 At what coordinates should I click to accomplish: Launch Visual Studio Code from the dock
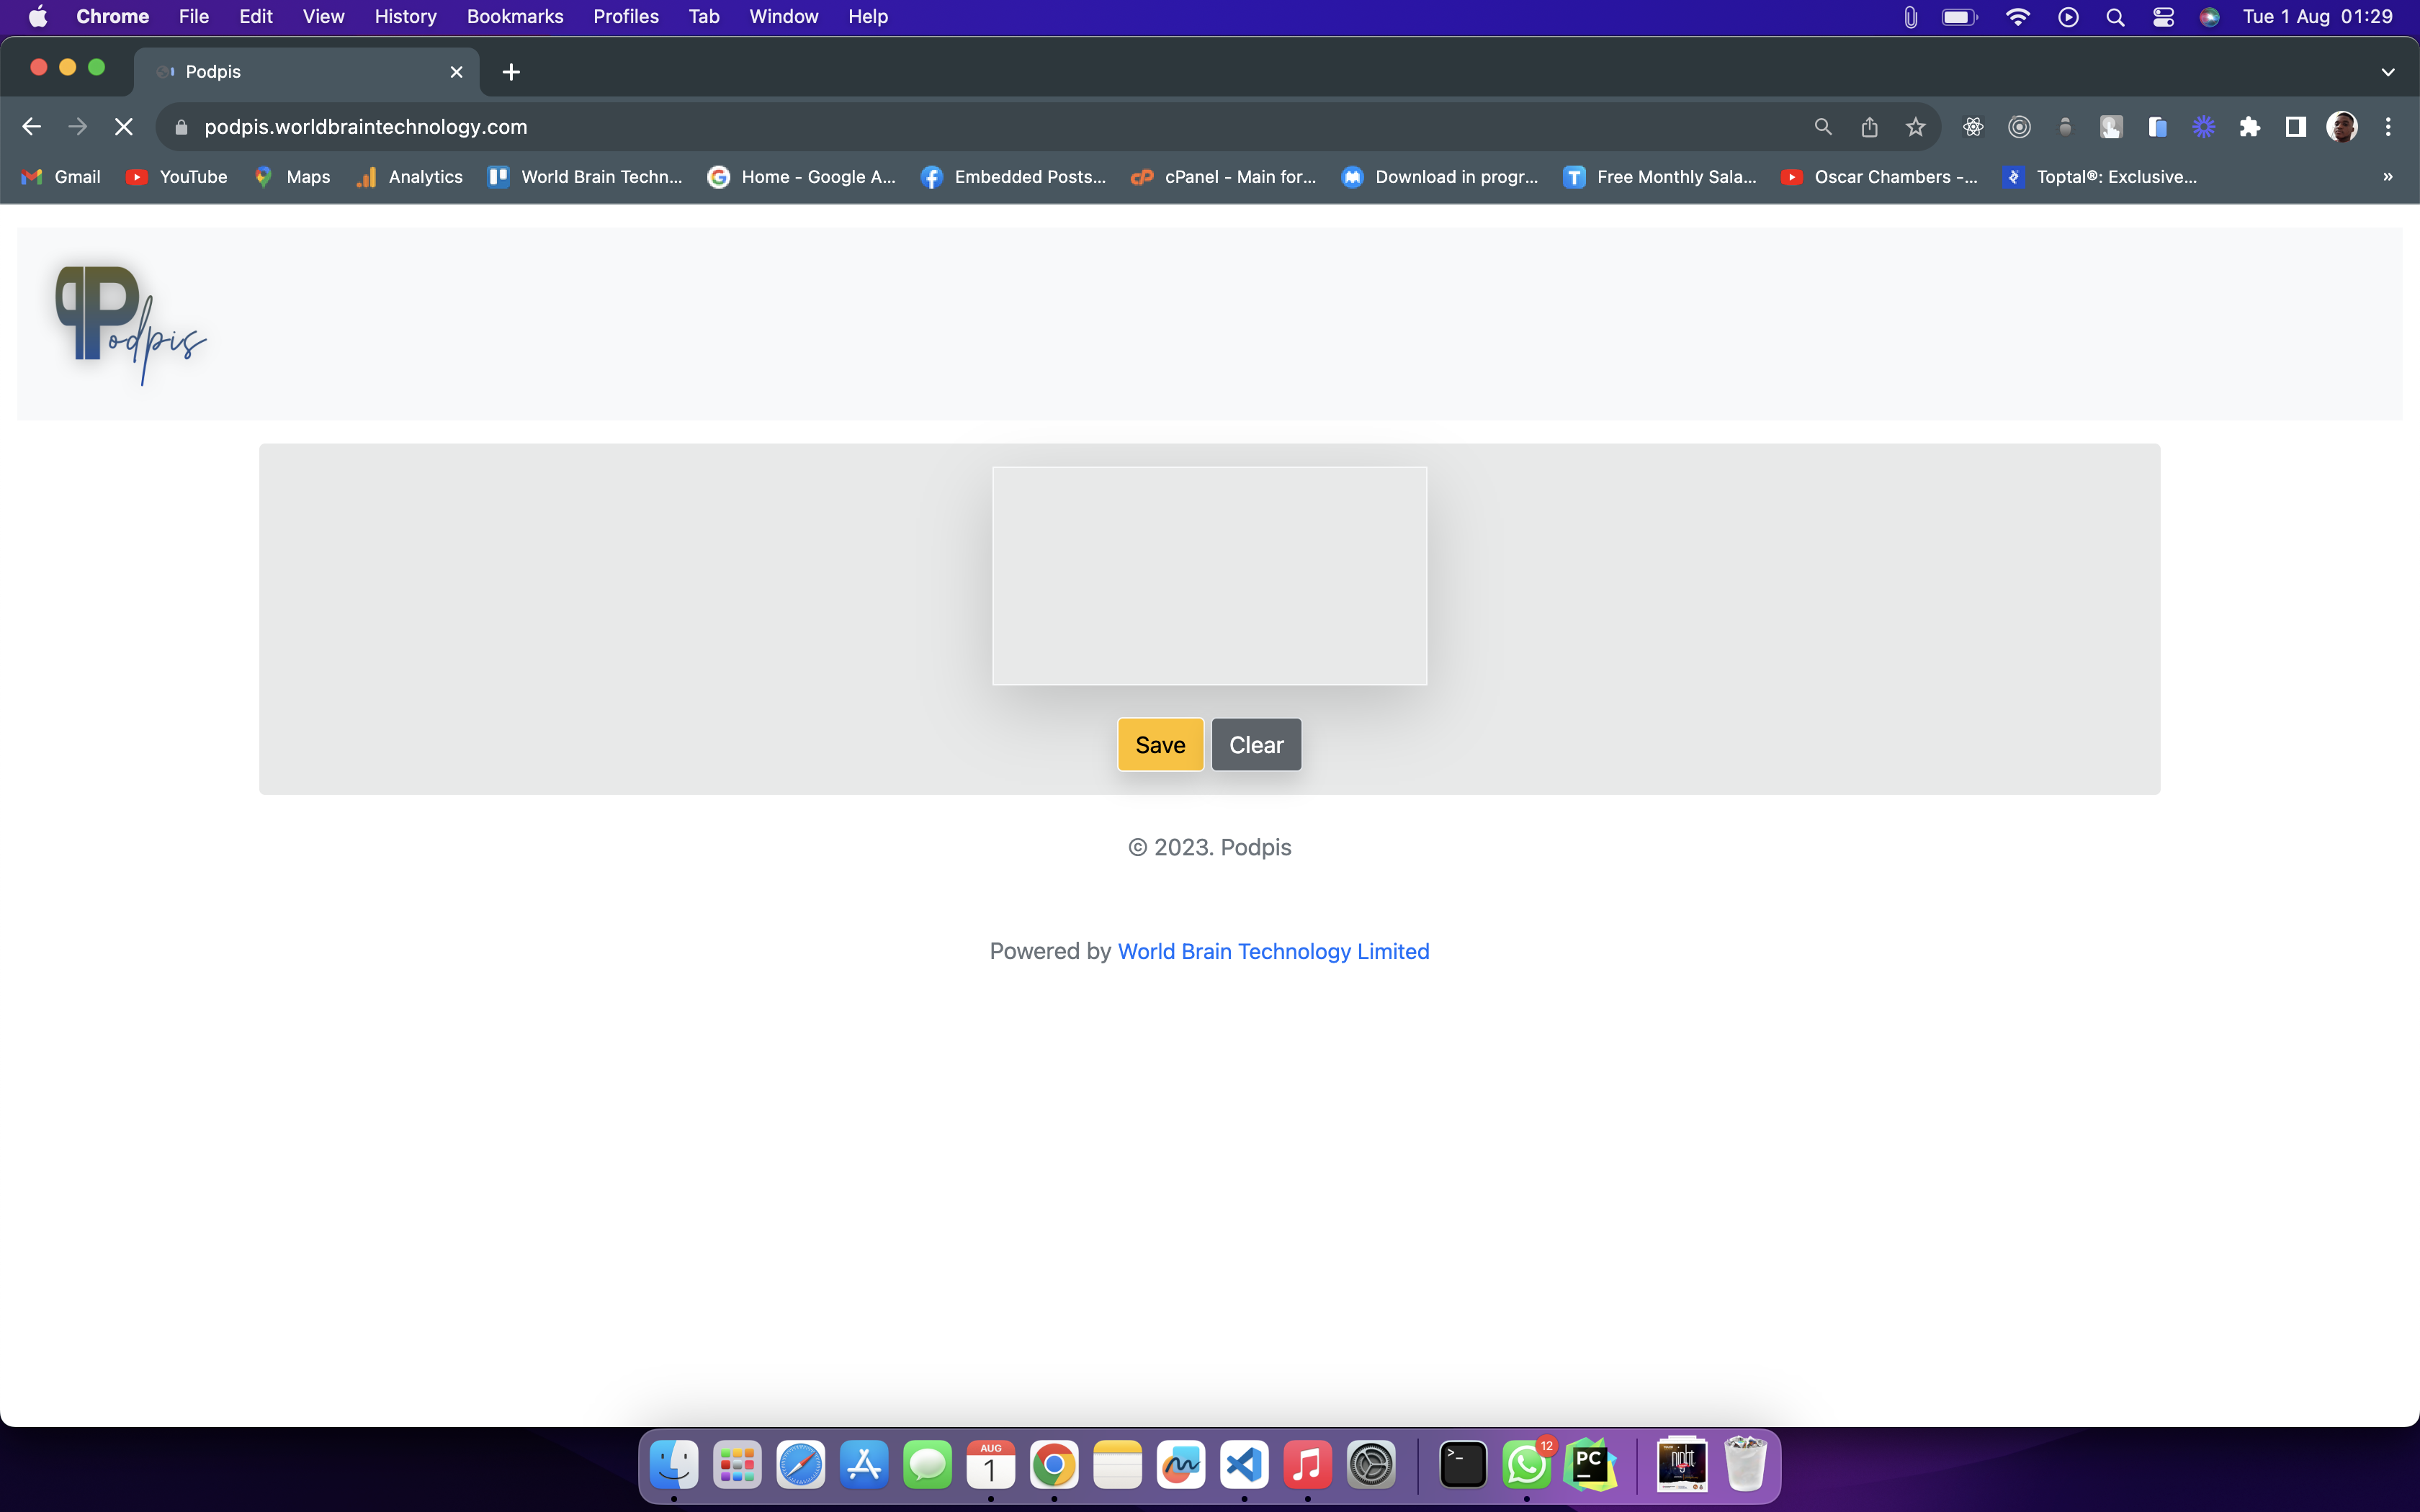1244,1465
